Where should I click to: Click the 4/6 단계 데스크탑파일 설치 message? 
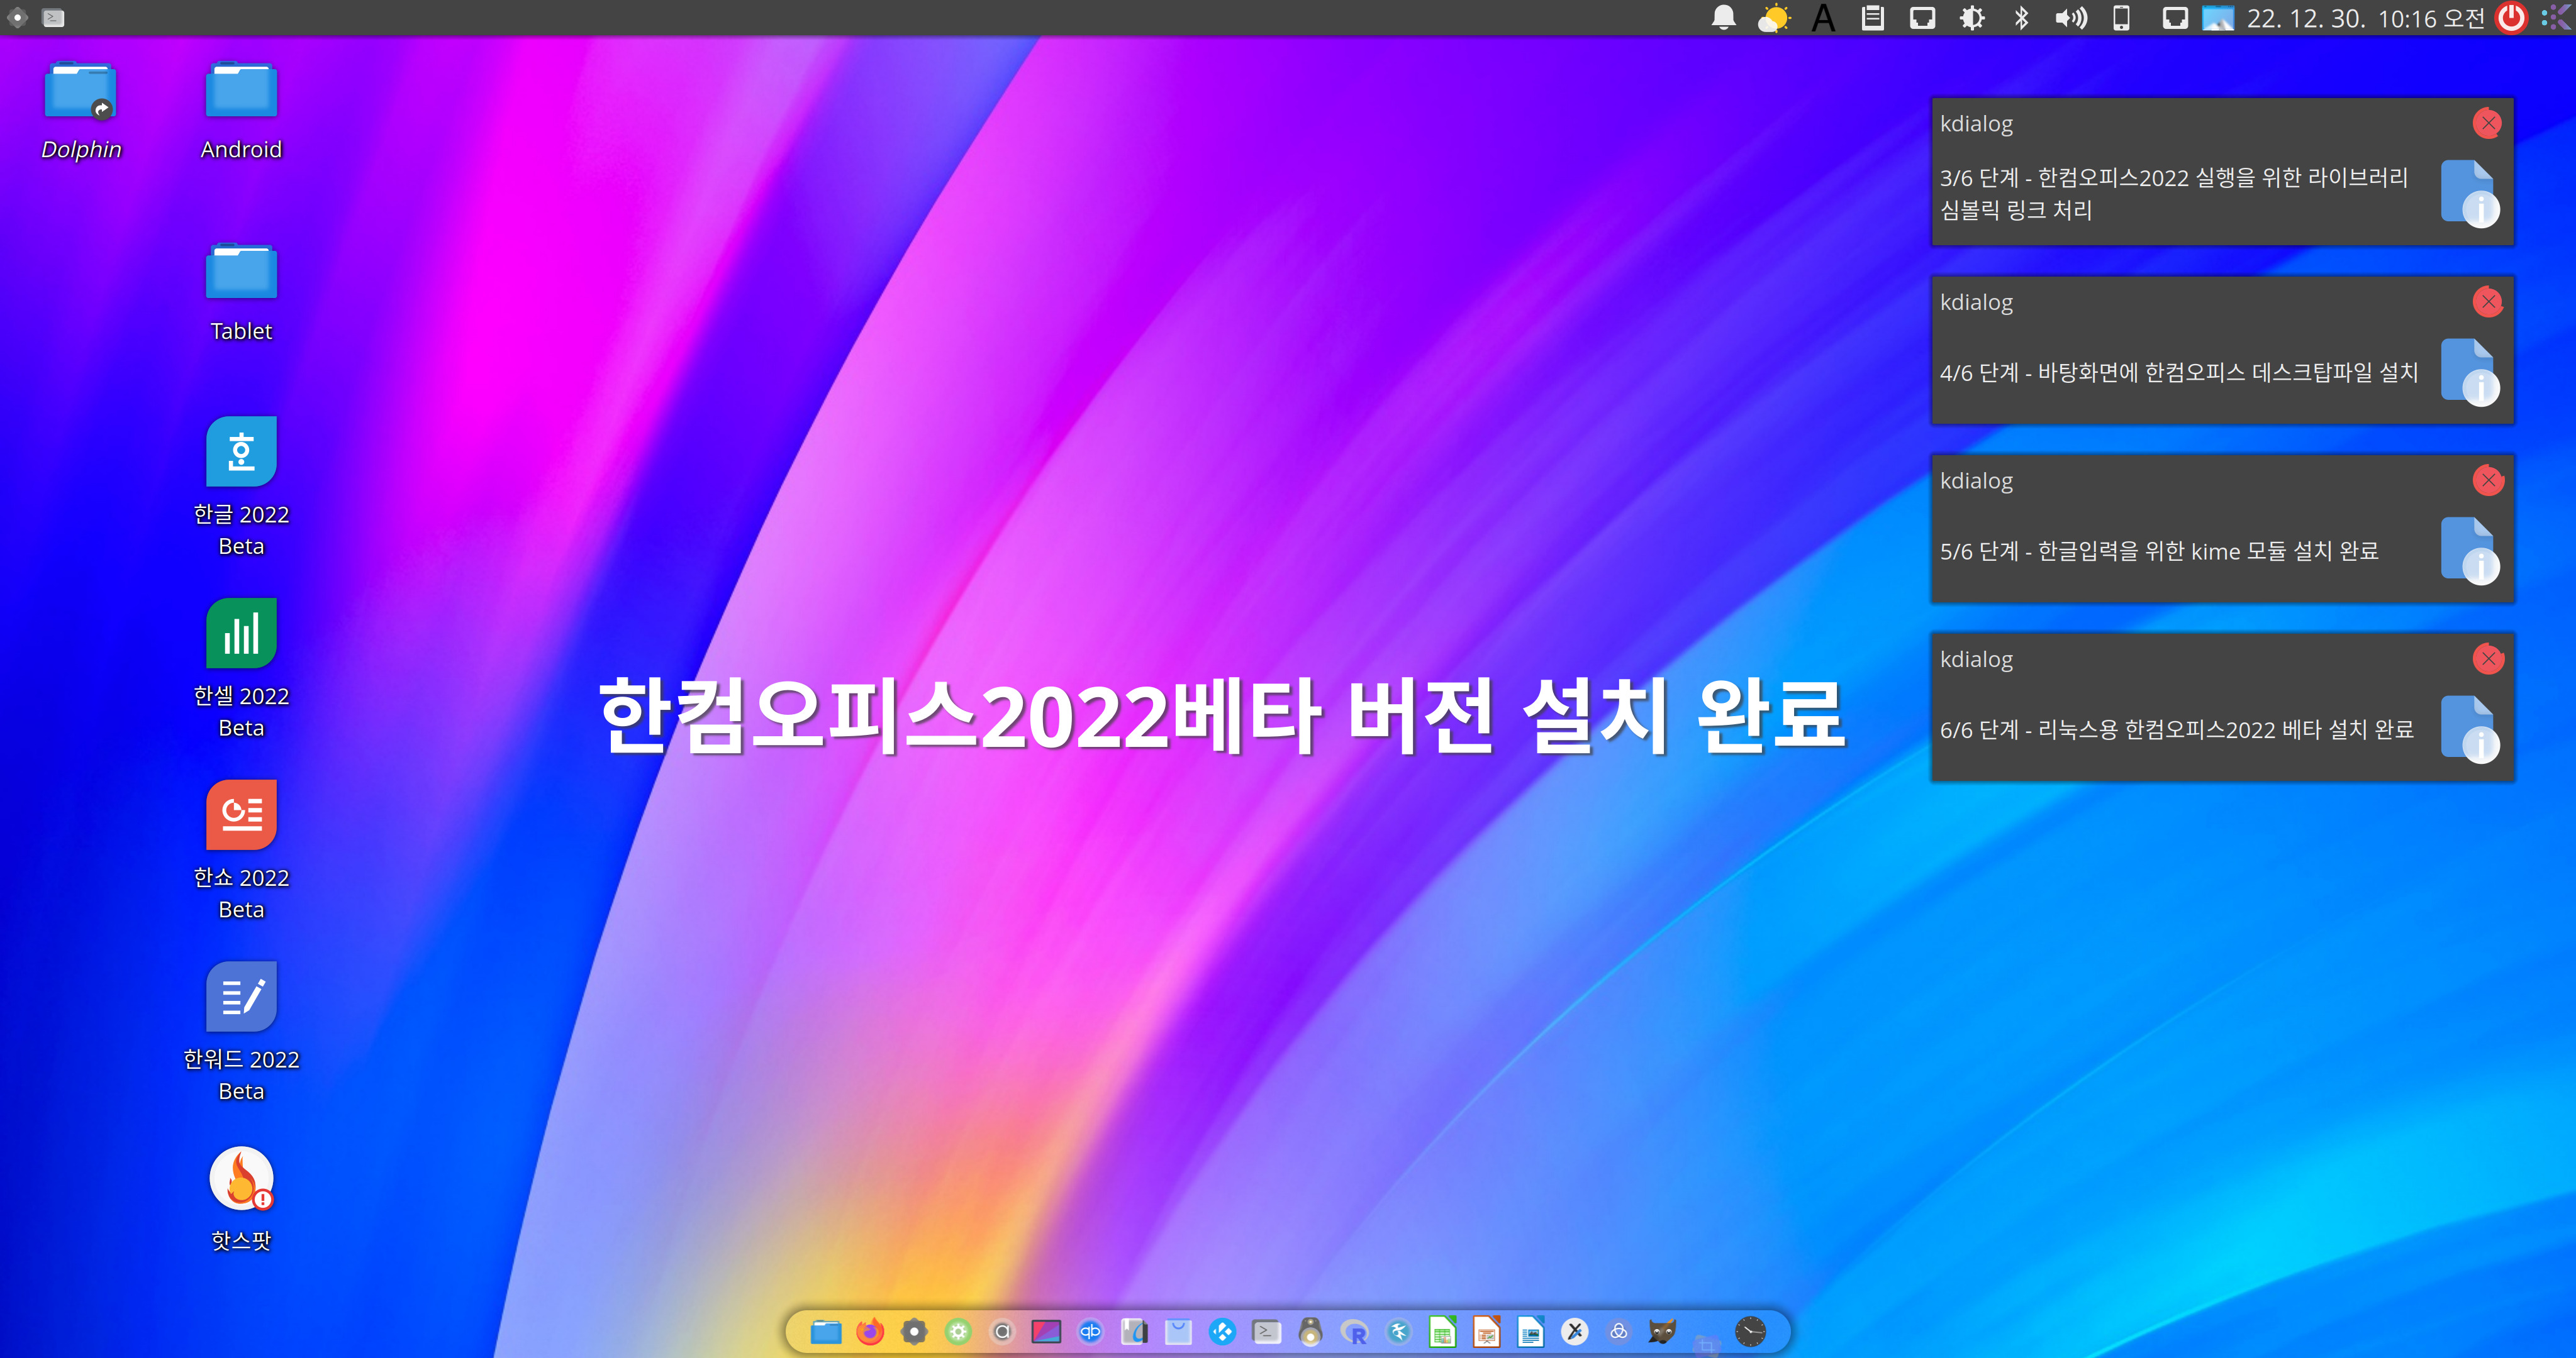coord(2179,373)
